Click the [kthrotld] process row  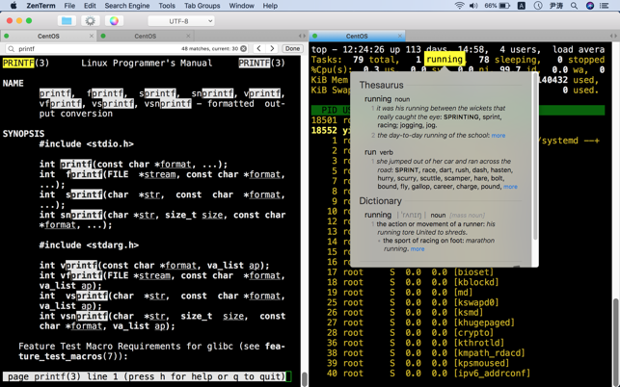(x=416, y=343)
